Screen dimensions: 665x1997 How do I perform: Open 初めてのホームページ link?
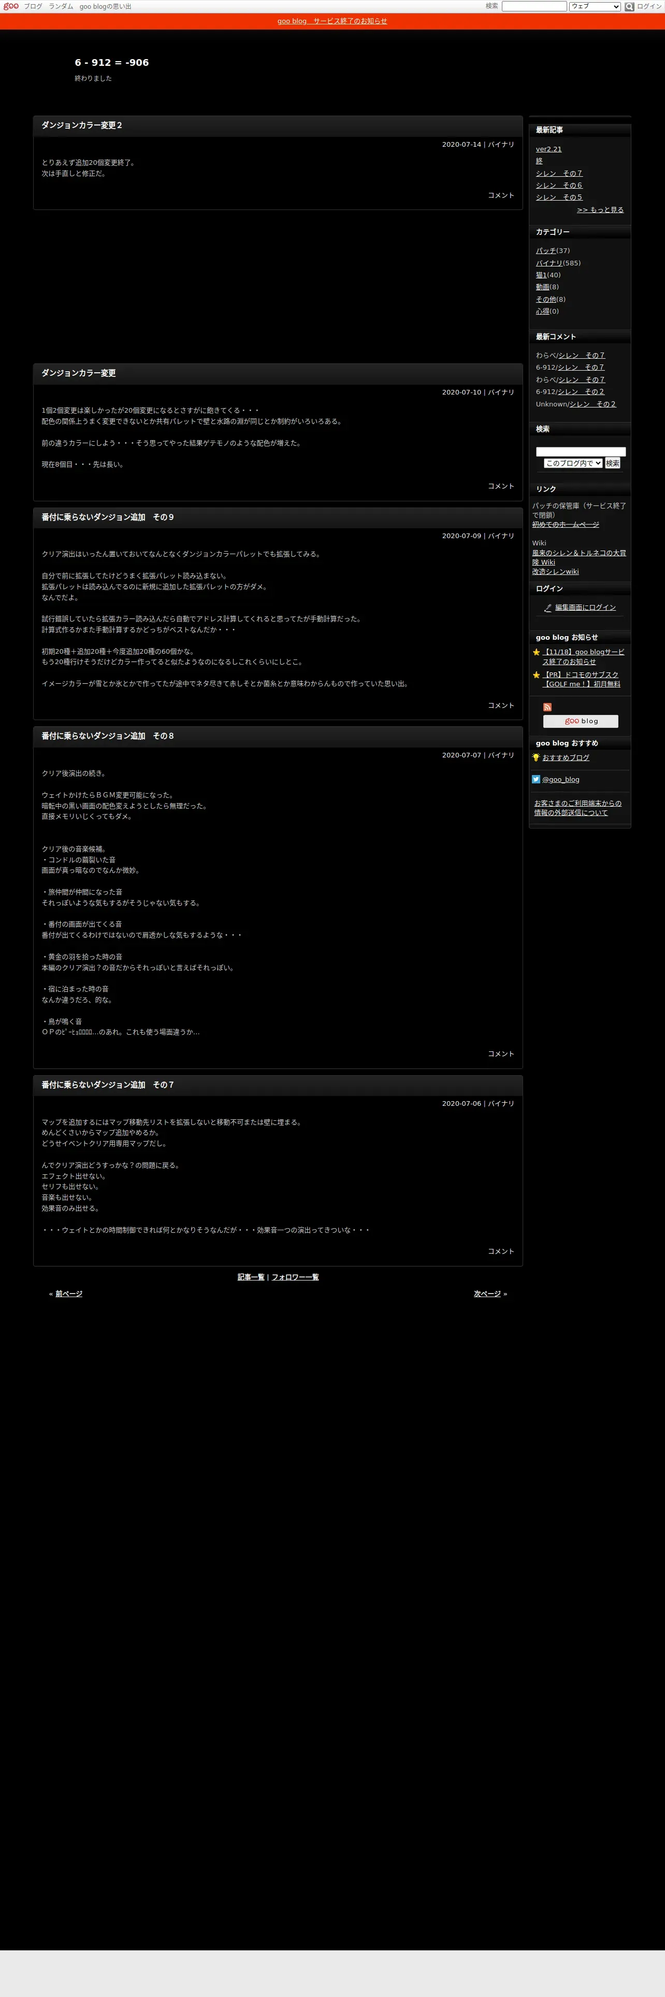565,525
